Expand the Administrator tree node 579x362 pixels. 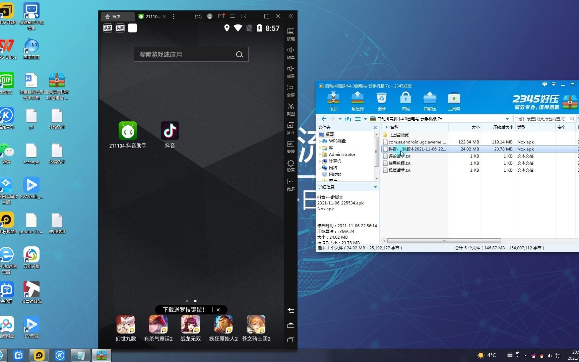(320, 155)
